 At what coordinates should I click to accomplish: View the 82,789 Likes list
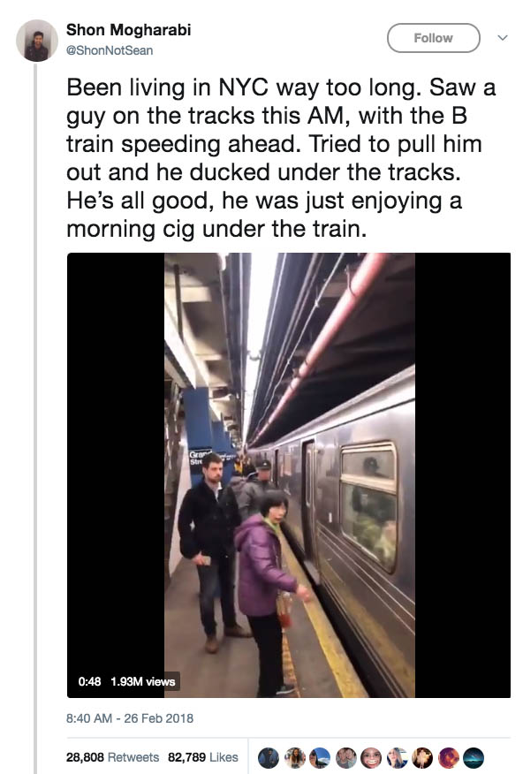pos(203,756)
